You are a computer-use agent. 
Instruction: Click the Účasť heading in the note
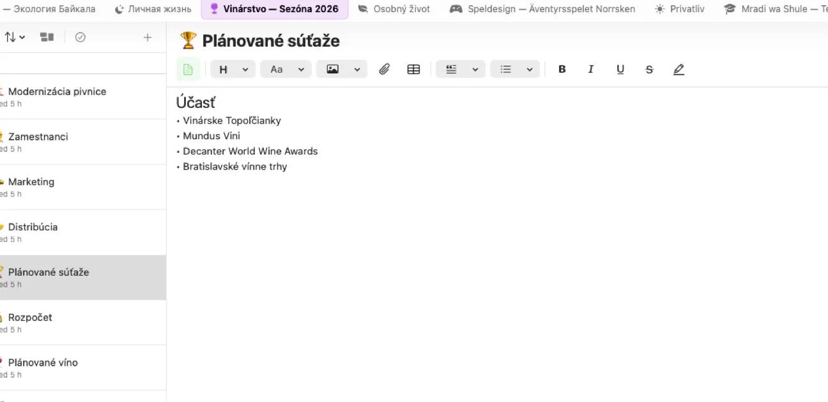coord(195,102)
